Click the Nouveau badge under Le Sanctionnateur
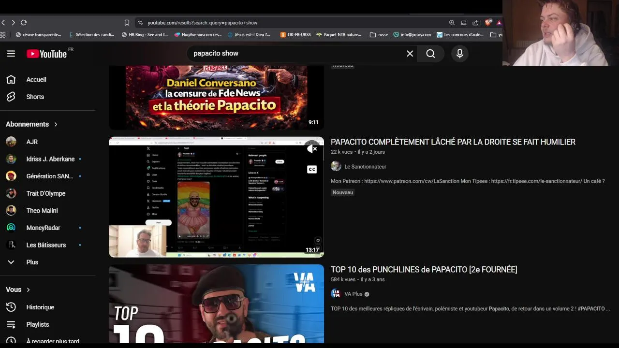 343,192
